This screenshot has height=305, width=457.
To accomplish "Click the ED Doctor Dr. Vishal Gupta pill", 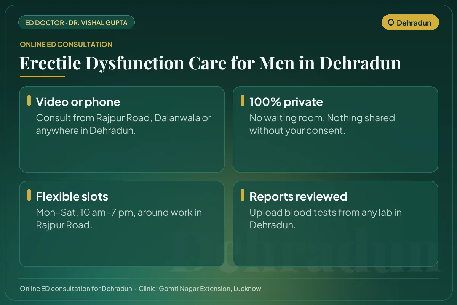I will click(77, 22).
